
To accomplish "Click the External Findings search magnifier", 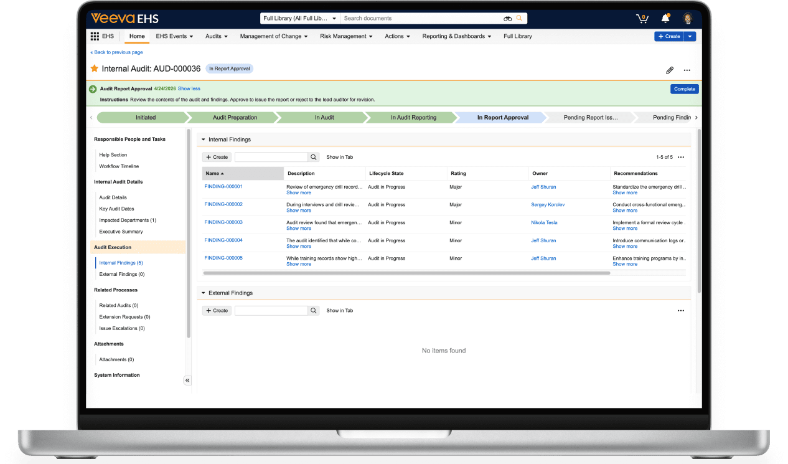I will [x=314, y=310].
